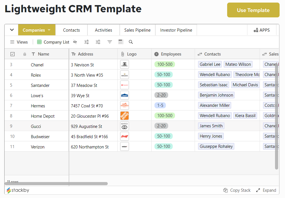The image size is (285, 198).
Task: Click the horizontal scrollbar thumb
Action: pos(56,184)
